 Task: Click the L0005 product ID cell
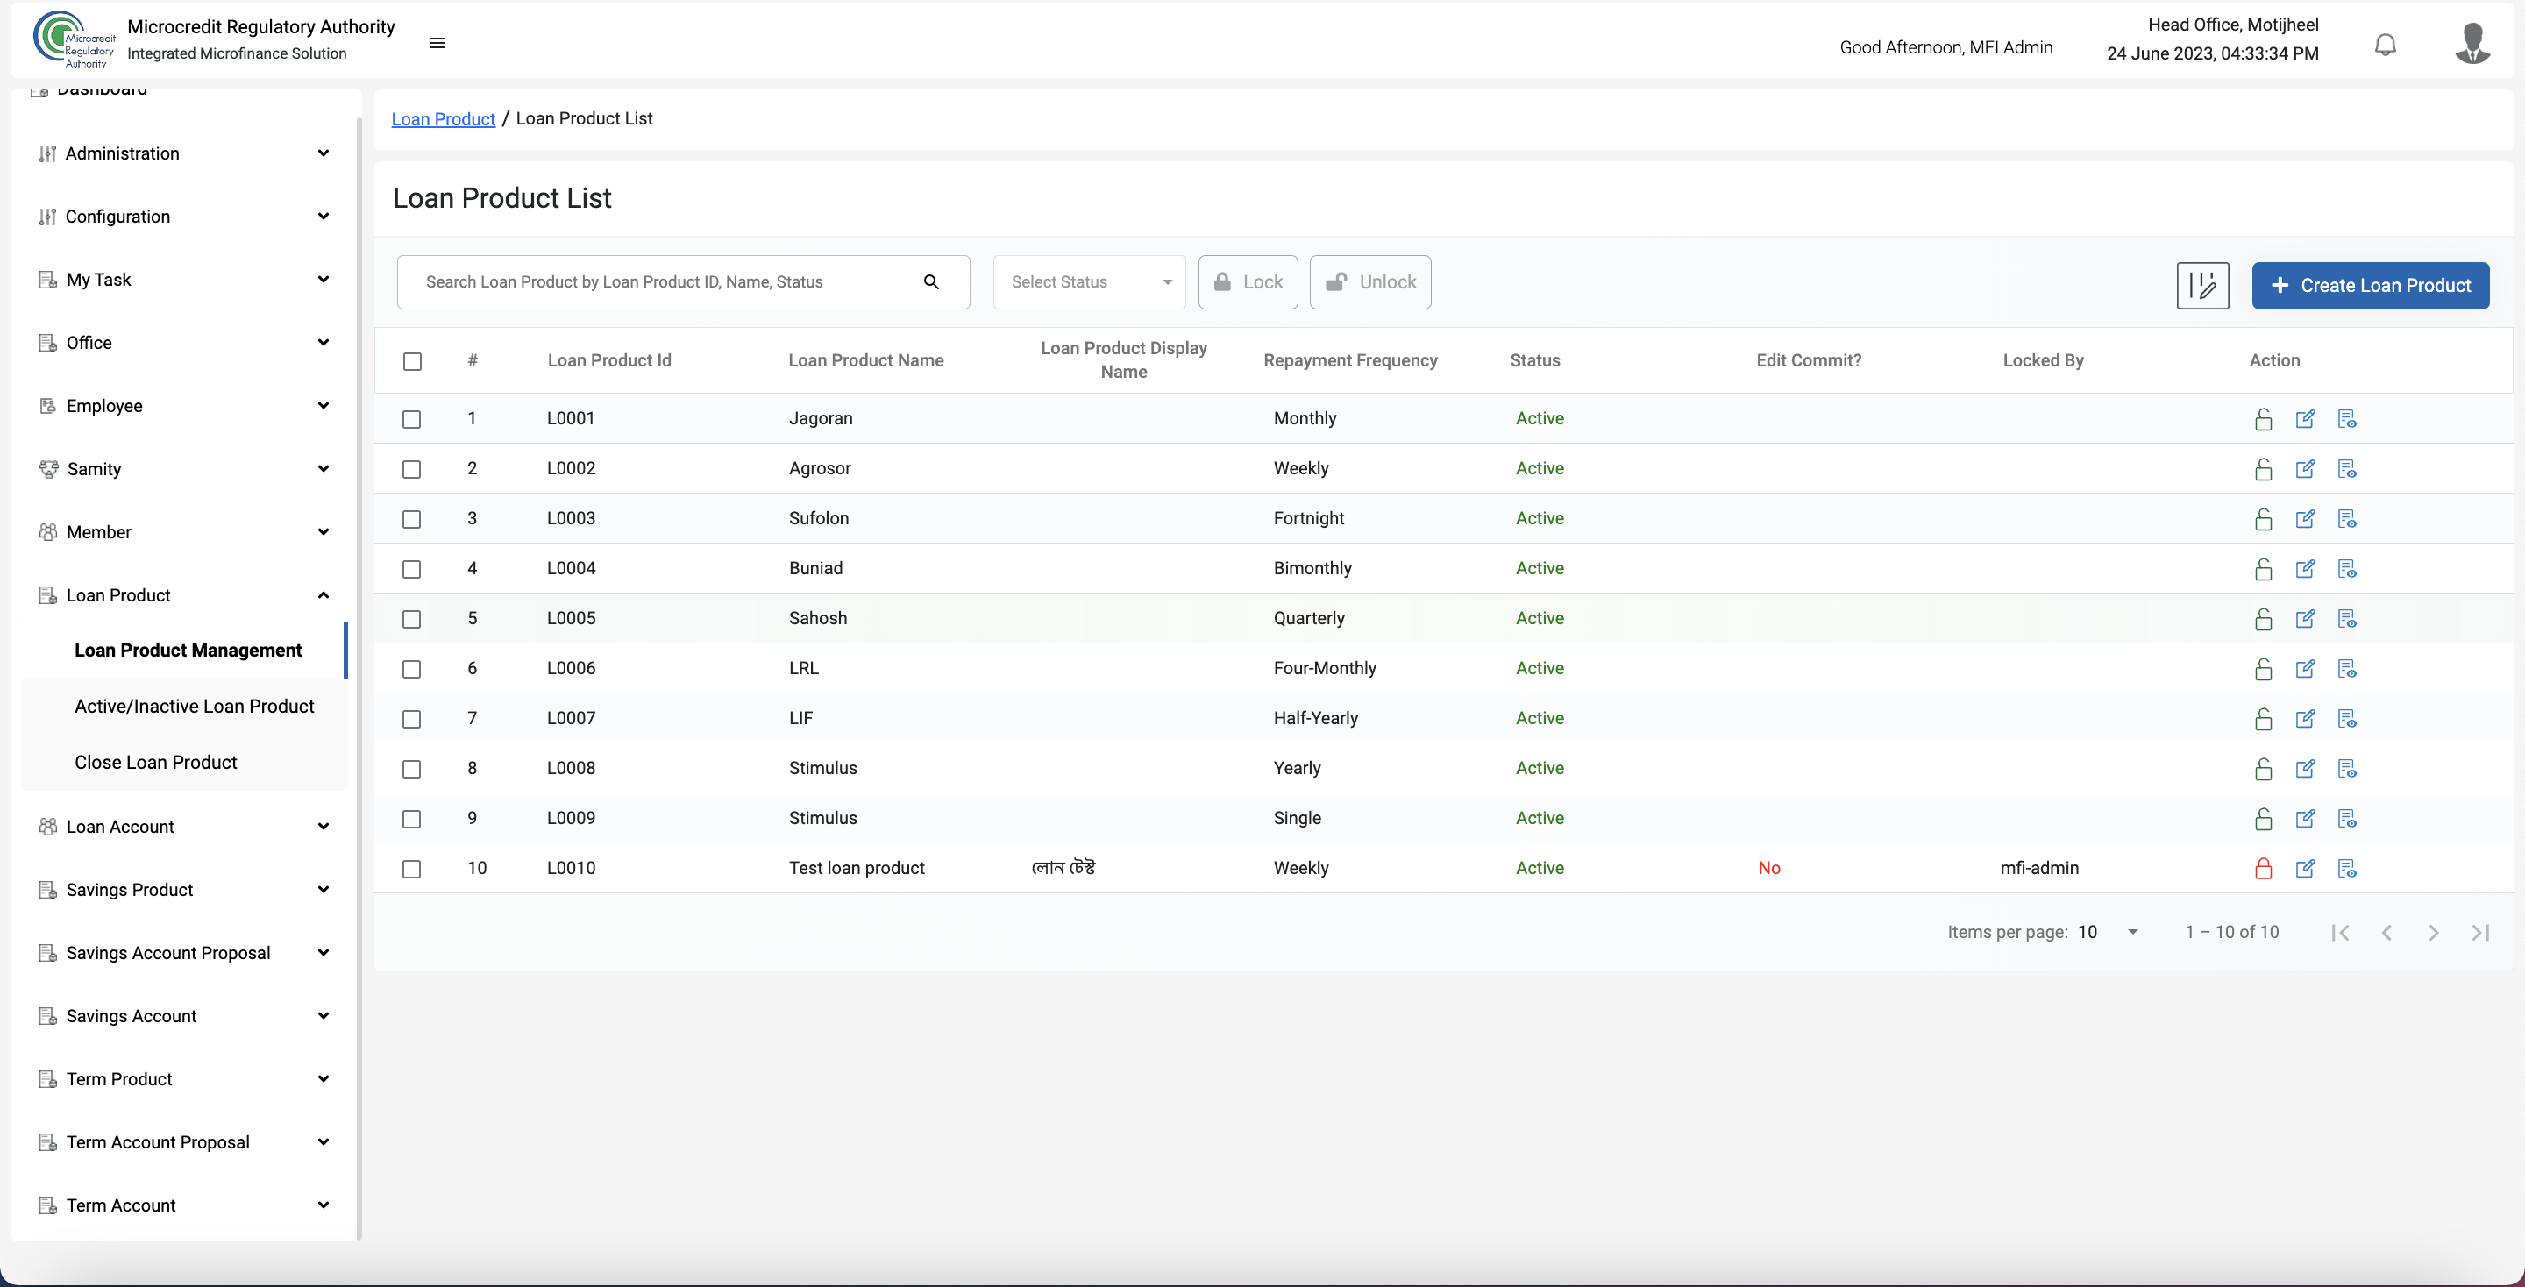[x=571, y=618]
